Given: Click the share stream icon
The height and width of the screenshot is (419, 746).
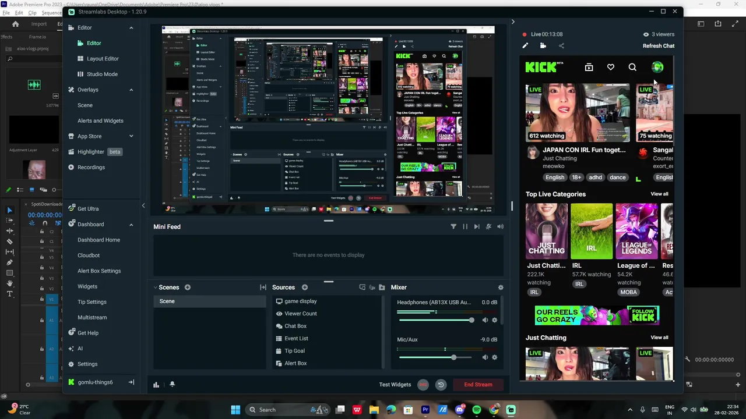Looking at the screenshot, I should [561, 46].
